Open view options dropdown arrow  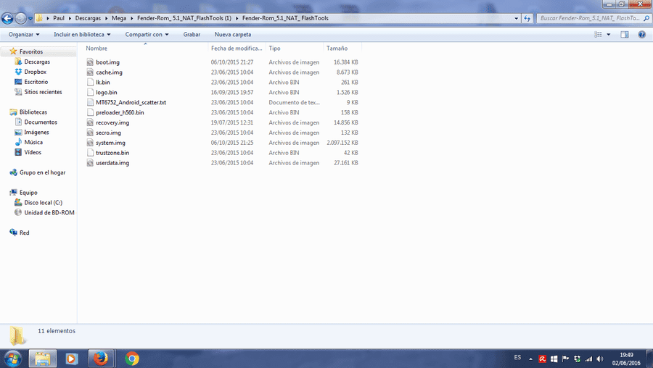pos(609,35)
